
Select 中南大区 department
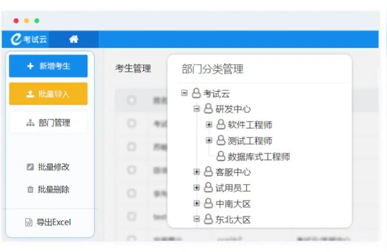tap(233, 204)
